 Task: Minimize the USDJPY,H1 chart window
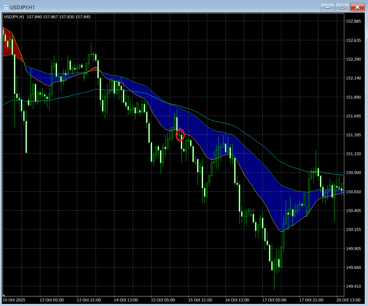(327, 7)
